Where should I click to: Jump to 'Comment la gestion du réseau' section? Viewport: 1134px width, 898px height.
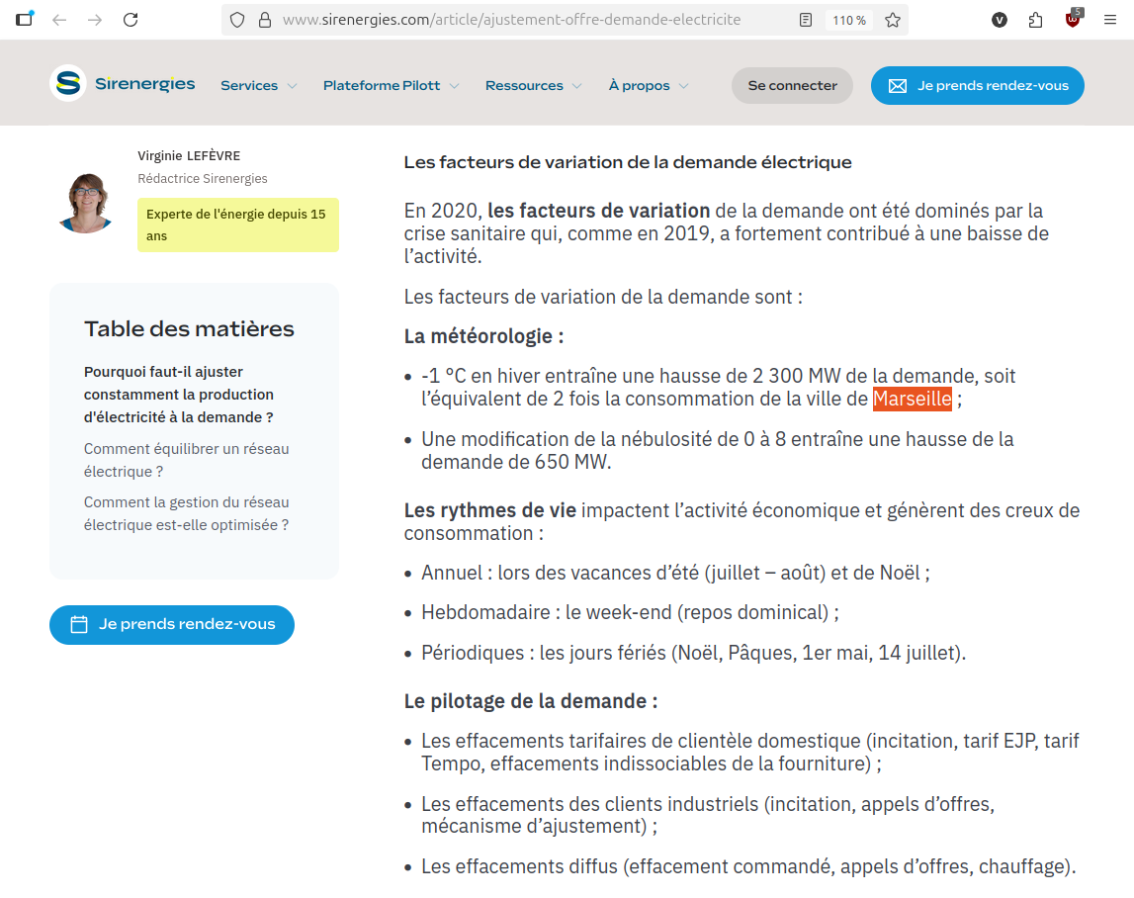click(x=186, y=513)
